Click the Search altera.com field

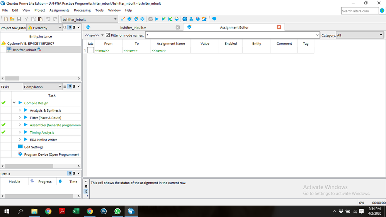360,11
